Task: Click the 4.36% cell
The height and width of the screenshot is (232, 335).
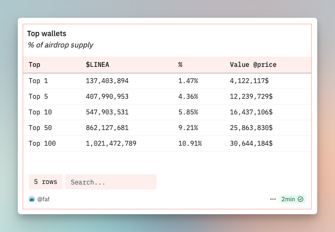Action: point(188,97)
